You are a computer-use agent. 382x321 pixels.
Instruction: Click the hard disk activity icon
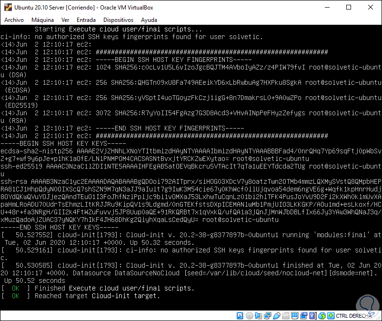coord(240,316)
